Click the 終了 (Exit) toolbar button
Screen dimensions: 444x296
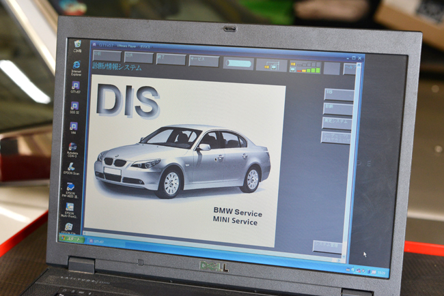[171, 59]
